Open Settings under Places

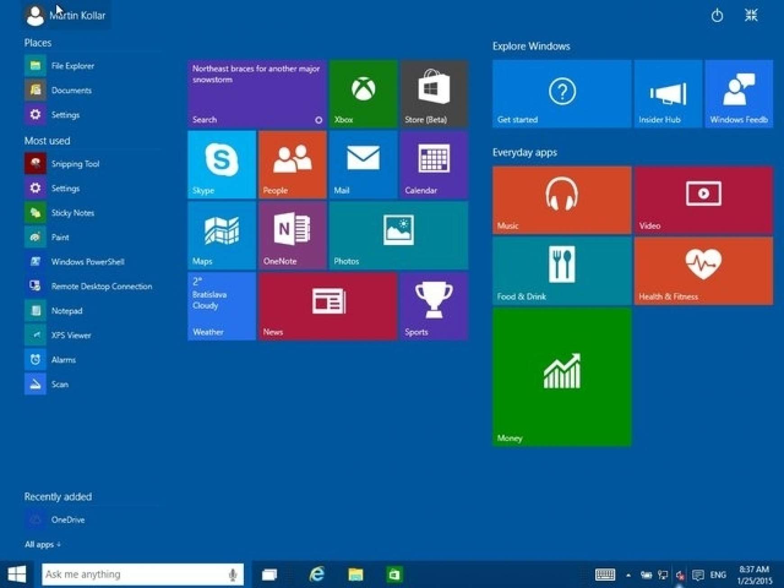92,115
